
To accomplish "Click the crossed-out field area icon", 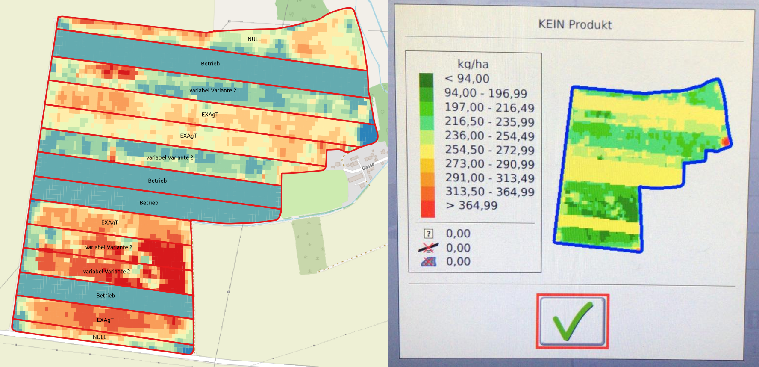I will 428,262.
